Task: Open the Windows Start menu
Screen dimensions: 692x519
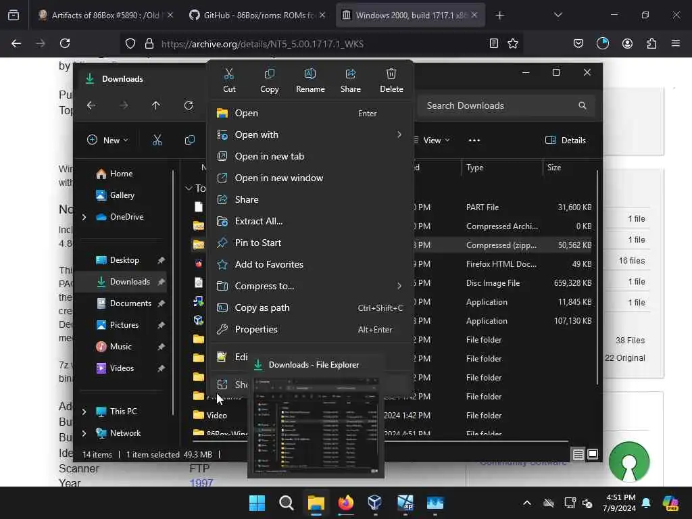Action: click(x=257, y=503)
